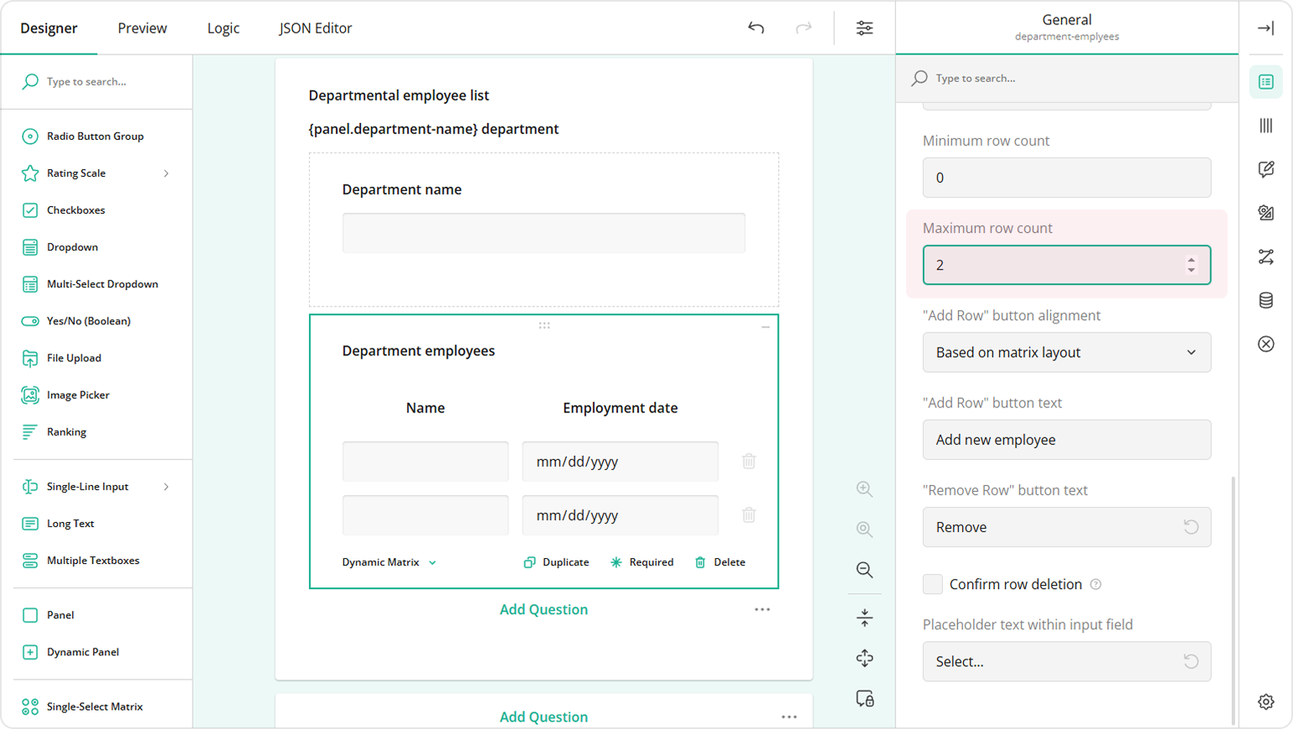Image resolution: width=1293 pixels, height=729 pixels.
Task: Open the Data database icon tab
Action: 1265,300
